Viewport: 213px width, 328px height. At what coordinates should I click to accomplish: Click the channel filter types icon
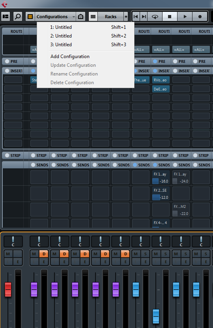click(x=80, y=17)
